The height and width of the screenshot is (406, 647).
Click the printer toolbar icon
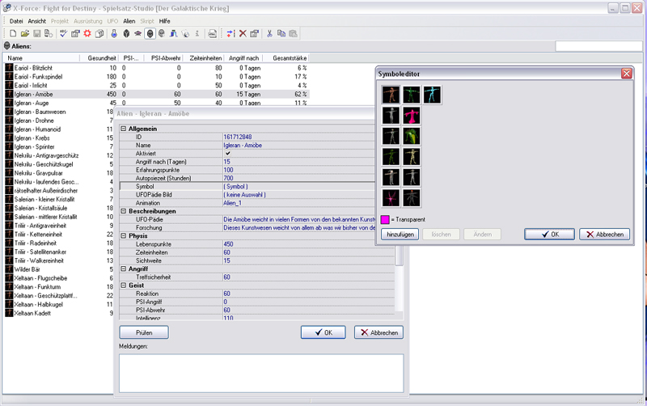tap(212, 33)
